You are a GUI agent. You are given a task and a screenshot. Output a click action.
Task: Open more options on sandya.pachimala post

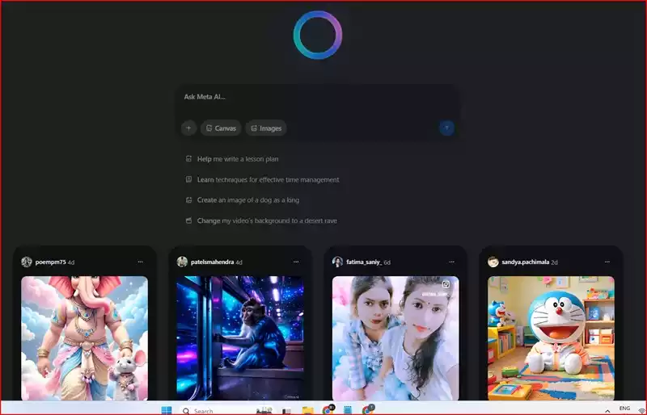[x=607, y=262]
